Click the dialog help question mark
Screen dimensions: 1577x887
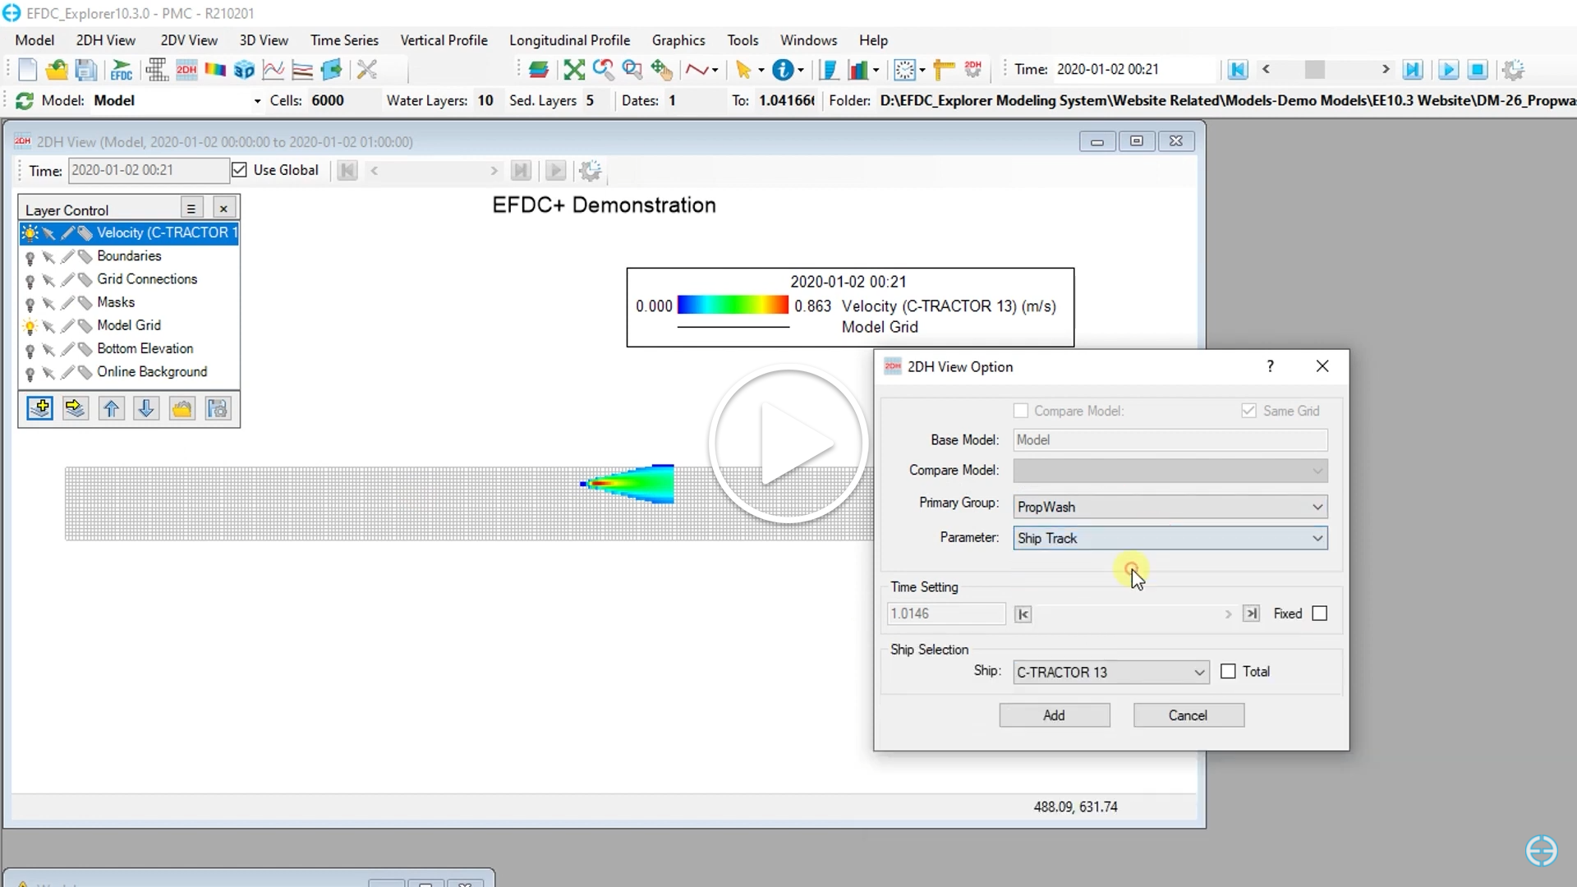coord(1271,366)
